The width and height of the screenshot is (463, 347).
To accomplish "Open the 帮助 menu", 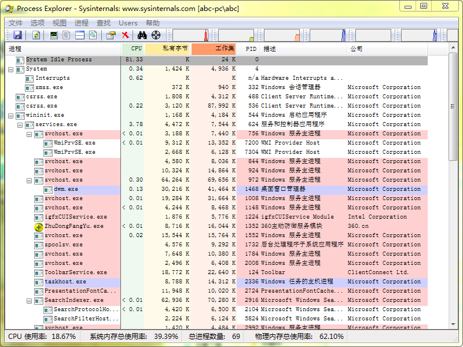I will (x=153, y=23).
